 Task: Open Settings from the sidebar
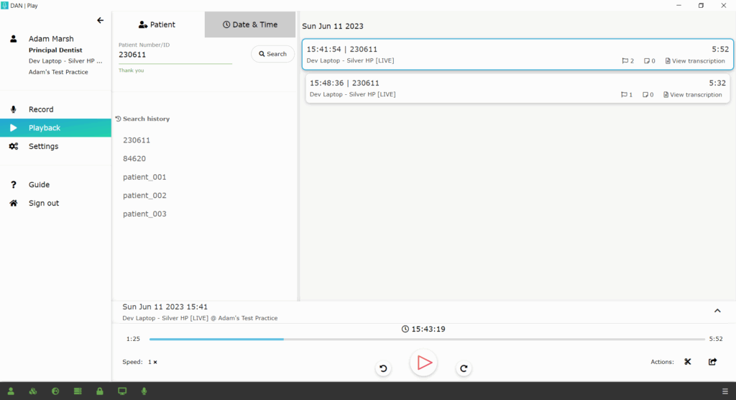tap(43, 146)
